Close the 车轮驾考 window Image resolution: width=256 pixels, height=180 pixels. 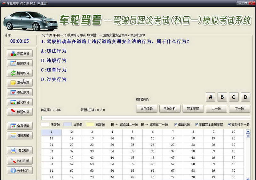[x=252, y=3]
